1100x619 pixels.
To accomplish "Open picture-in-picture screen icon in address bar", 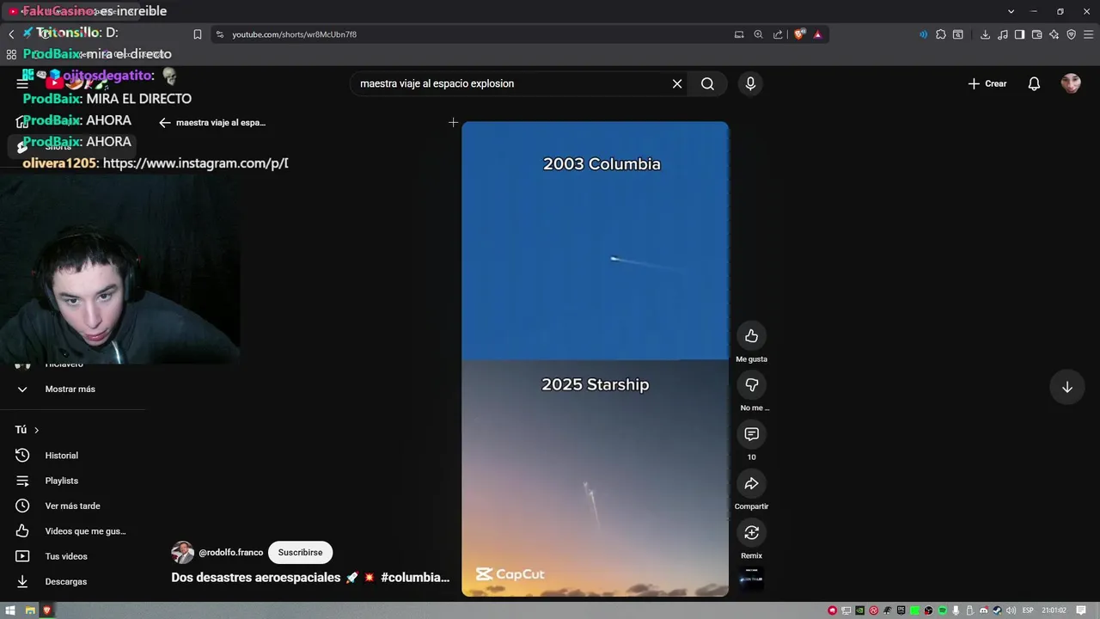I will coord(739,34).
